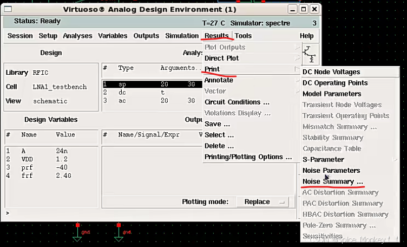Open the Plotting mode Replace dropdown
This screenshot has height=247, width=407.
pyautogui.click(x=262, y=202)
